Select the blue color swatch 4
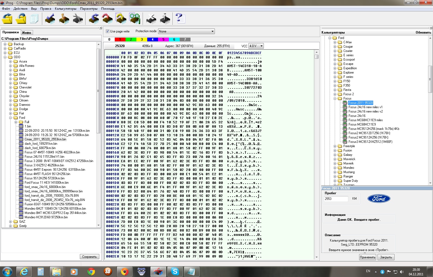This screenshot has height=277, width=433. click(x=153, y=39)
